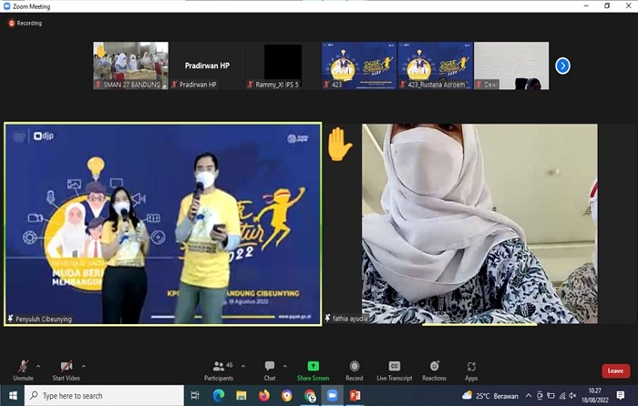This screenshot has width=638, height=406.
Task: Click the Windows taskbar search box
Action: (x=100, y=396)
